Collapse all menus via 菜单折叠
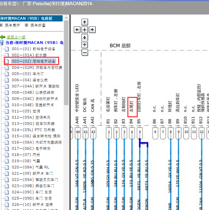The height and width of the screenshot is (210, 209). point(38,25)
